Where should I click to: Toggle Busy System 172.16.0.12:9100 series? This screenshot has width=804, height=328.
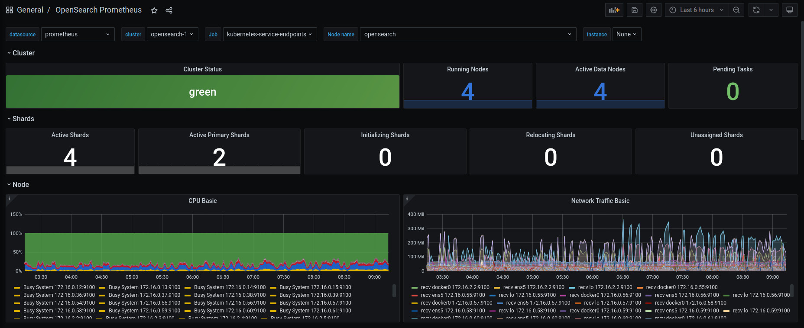coord(55,287)
